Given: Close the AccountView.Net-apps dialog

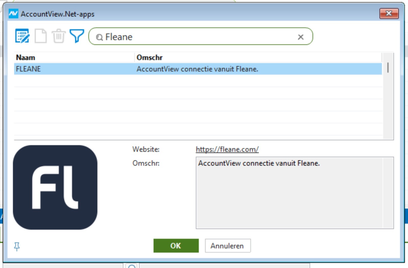Looking at the screenshot, I should 389,14.
